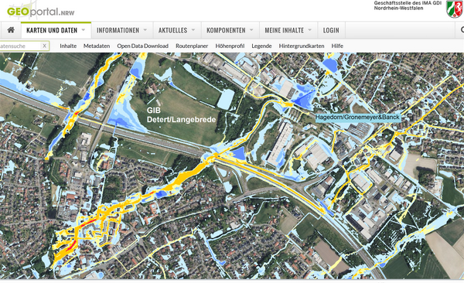
Task: Show the Legende
Action: tap(261, 46)
